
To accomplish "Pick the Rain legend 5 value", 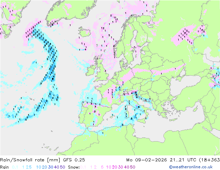I will [x=30, y=167].
